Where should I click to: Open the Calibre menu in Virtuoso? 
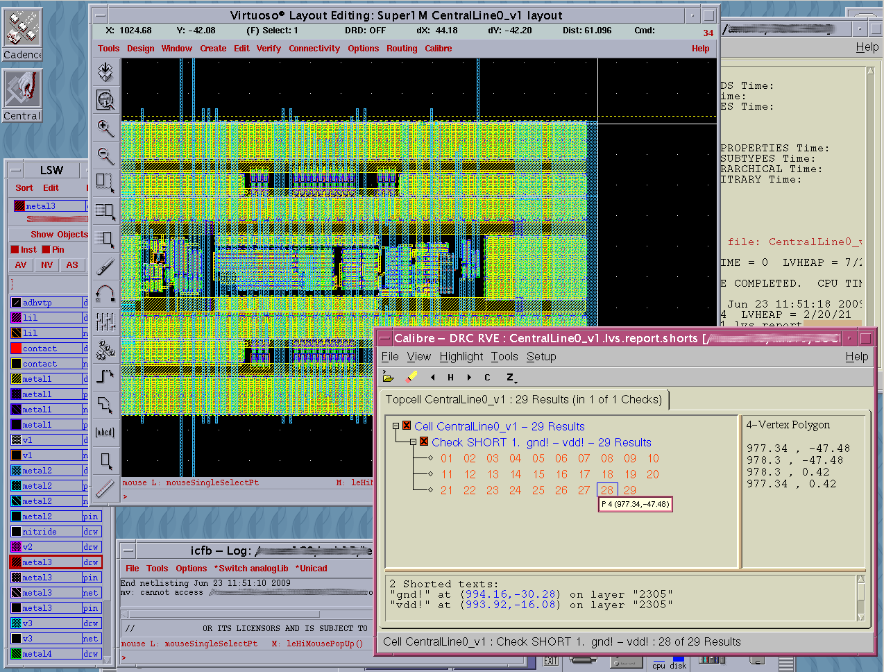438,49
